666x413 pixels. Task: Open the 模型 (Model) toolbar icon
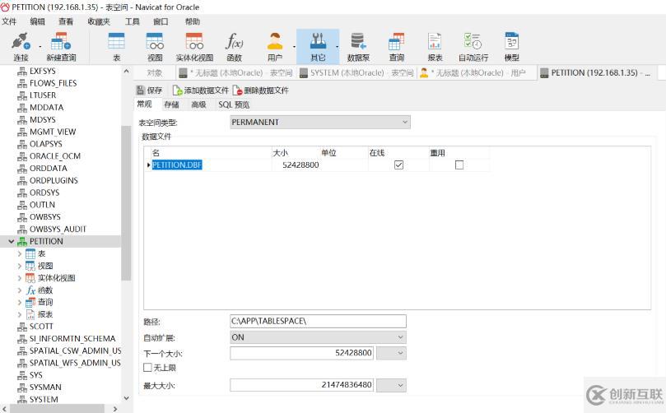511,46
